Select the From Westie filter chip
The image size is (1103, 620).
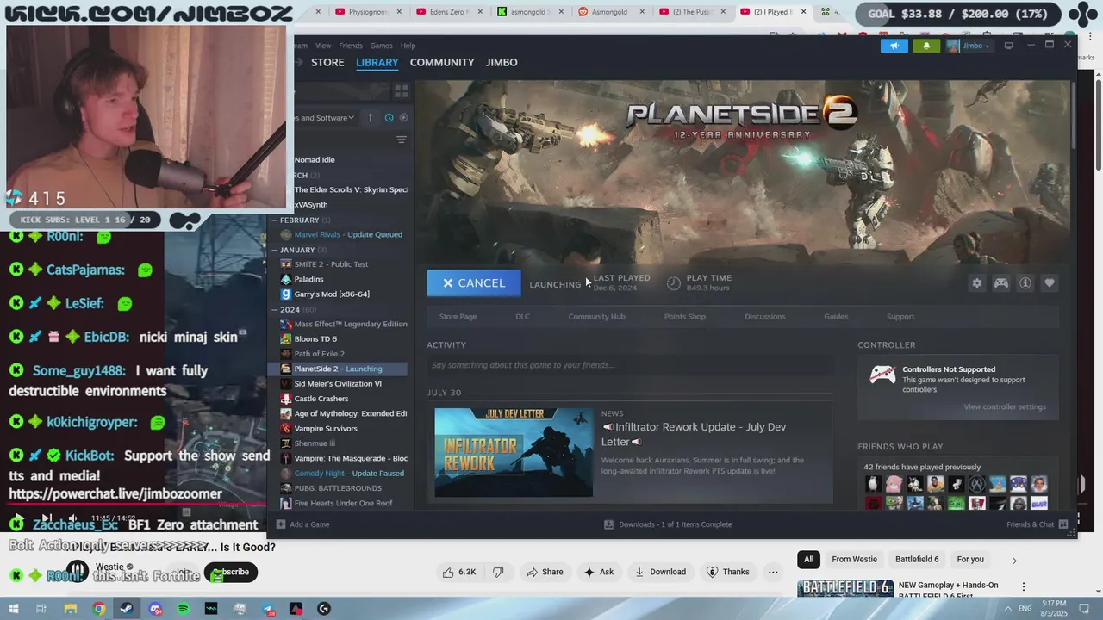coord(855,560)
